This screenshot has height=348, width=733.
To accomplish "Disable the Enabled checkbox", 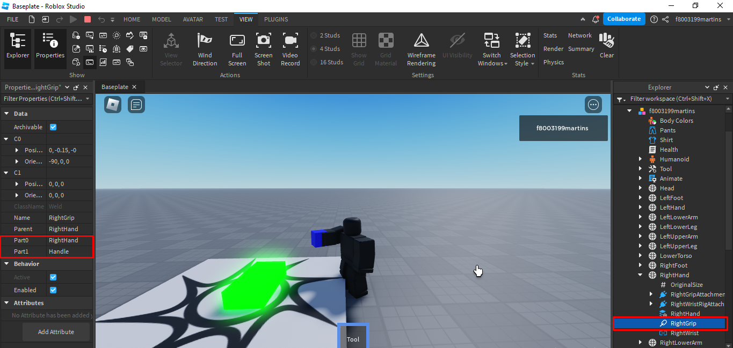I will pyautogui.click(x=52, y=290).
